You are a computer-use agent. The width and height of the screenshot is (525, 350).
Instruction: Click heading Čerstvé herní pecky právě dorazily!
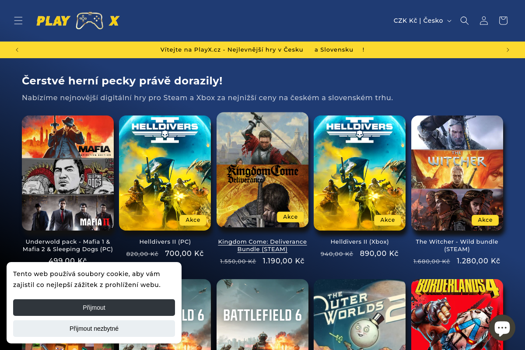[x=122, y=81]
